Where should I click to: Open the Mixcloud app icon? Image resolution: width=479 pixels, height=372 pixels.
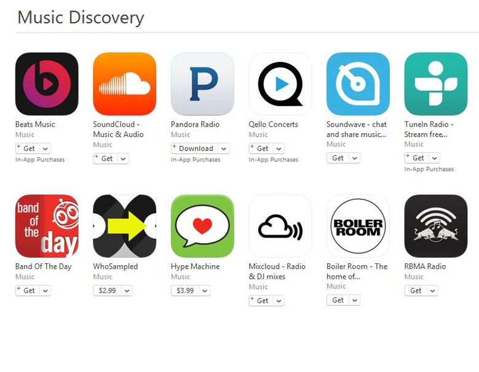[x=280, y=226]
